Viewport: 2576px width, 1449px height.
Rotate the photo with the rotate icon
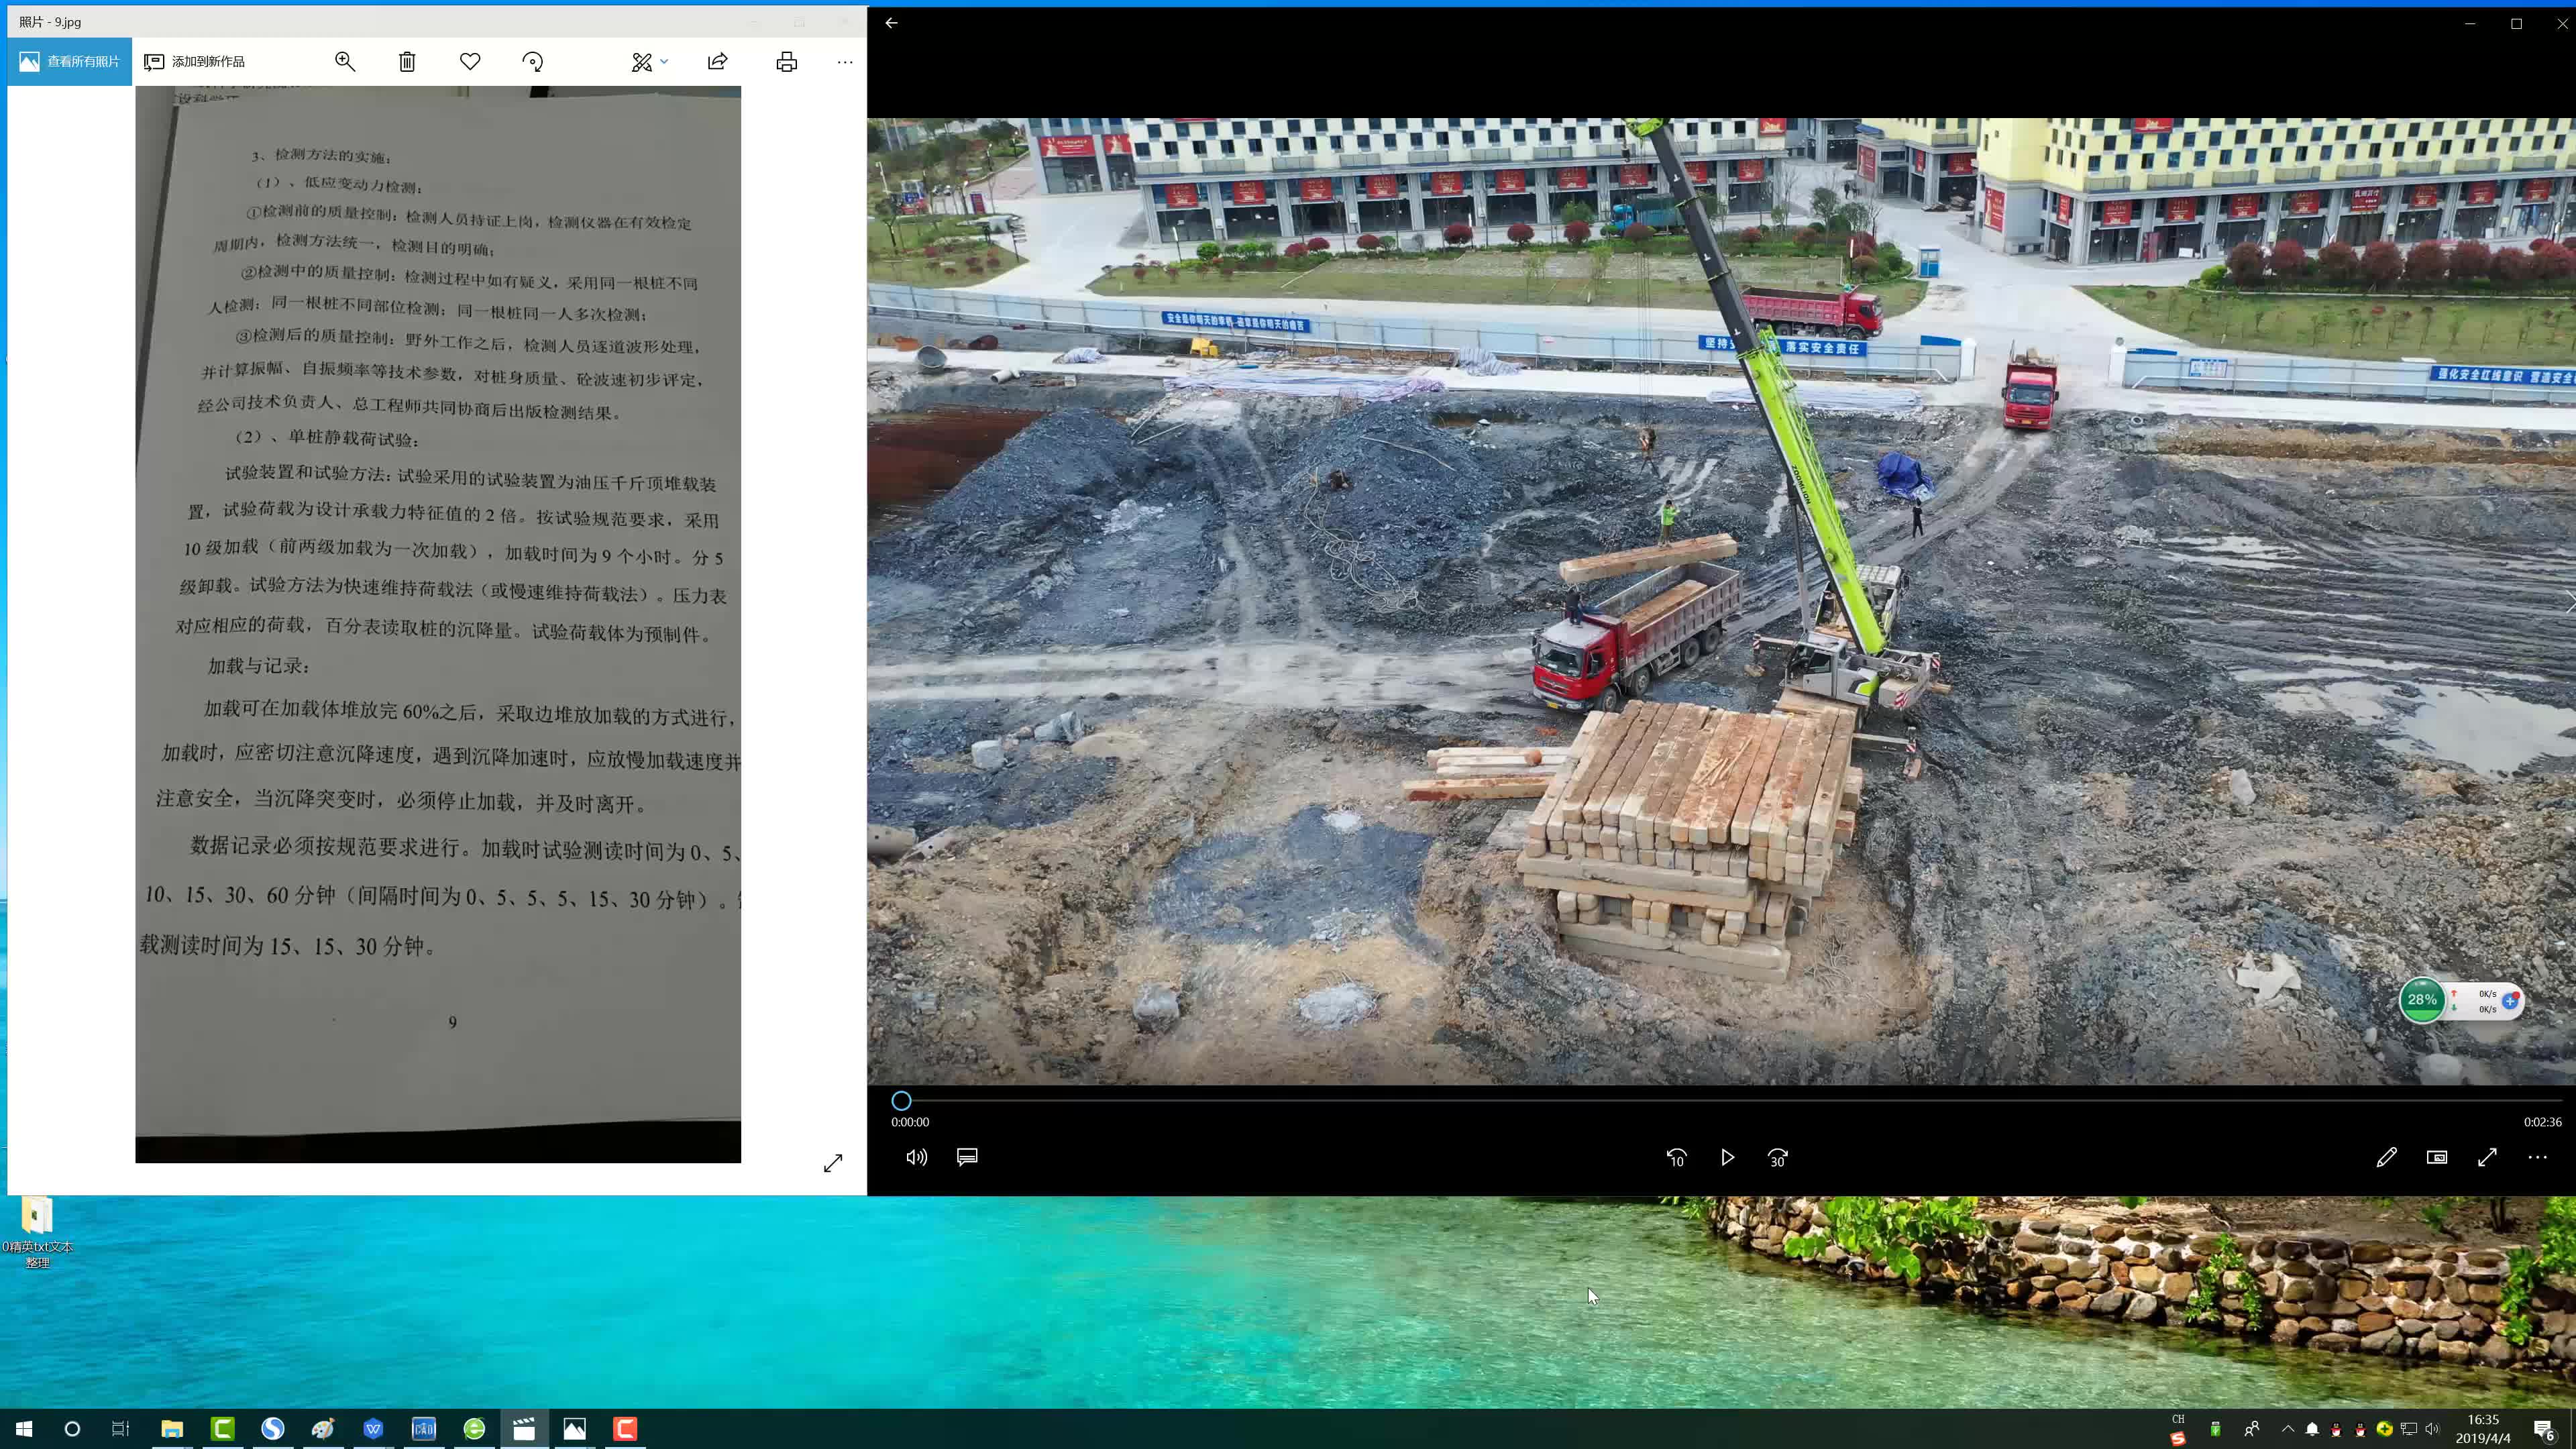point(533,61)
